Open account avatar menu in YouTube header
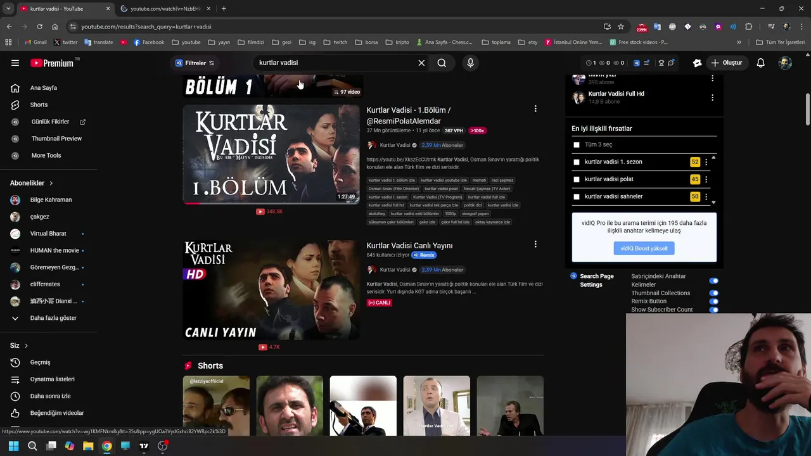 (x=785, y=63)
